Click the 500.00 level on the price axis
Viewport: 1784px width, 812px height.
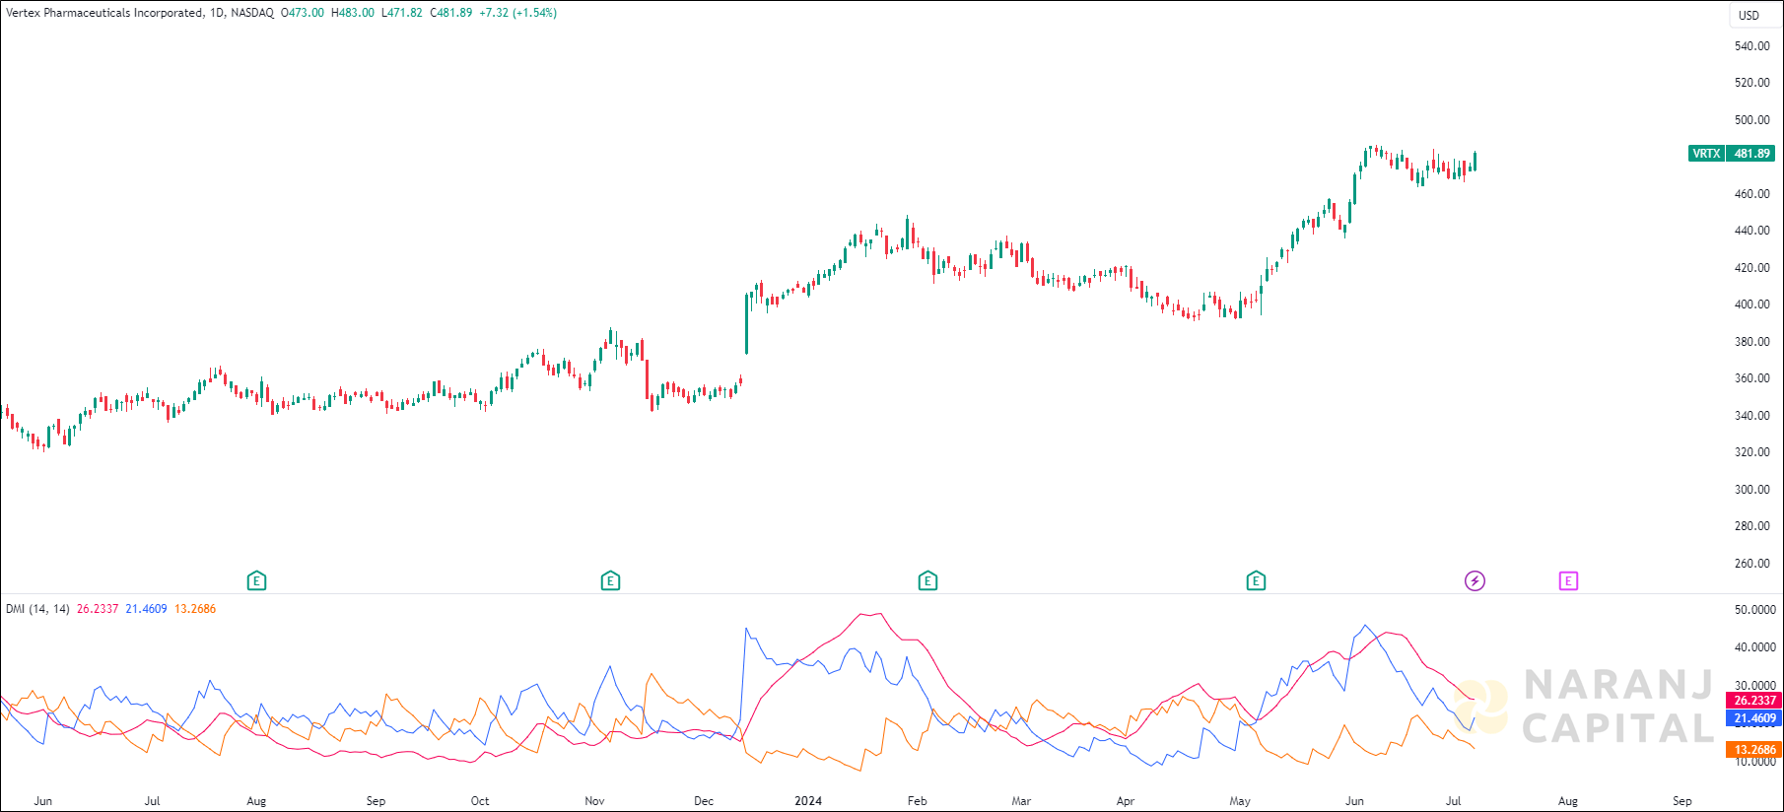(1751, 120)
